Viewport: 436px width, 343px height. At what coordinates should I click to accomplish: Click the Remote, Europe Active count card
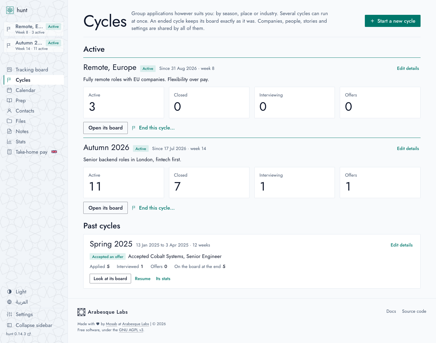click(124, 103)
